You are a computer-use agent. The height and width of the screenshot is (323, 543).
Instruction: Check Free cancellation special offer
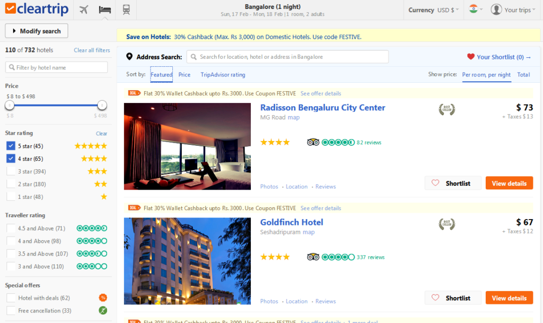(11, 311)
